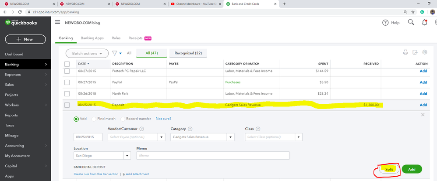Check the Deposit row checkbox
This screenshot has width=437, height=181.
[x=67, y=105]
